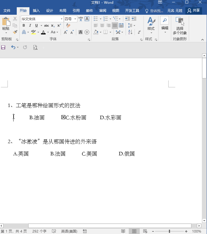
Task: Toggle Subscript formatting
Action: (53, 25)
